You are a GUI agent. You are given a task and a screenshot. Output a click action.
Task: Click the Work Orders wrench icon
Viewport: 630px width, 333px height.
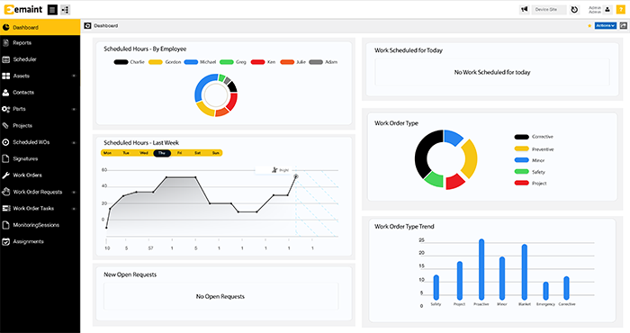5,175
